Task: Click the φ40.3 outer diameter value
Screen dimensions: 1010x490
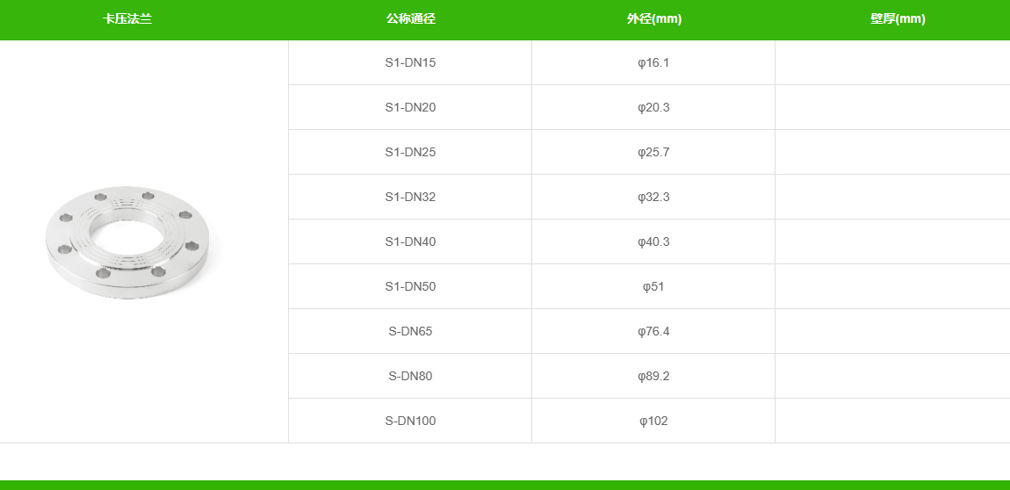Action: coord(653,242)
